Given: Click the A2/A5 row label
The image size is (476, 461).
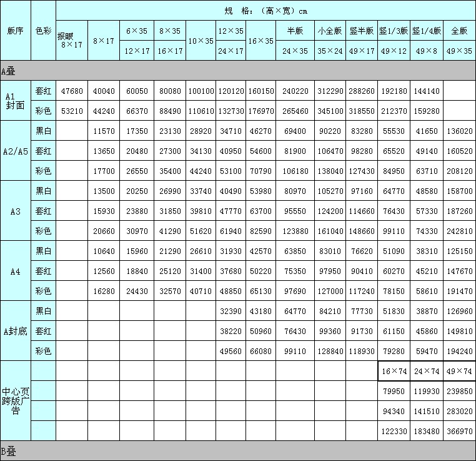Looking at the screenshot, I should click(x=15, y=151).
